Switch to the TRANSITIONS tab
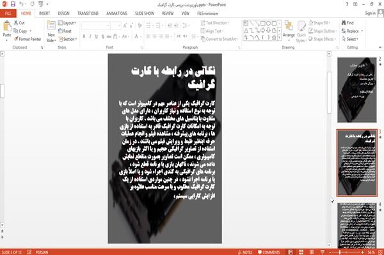This screenshot has height=255, width=384. coord(88,13)
